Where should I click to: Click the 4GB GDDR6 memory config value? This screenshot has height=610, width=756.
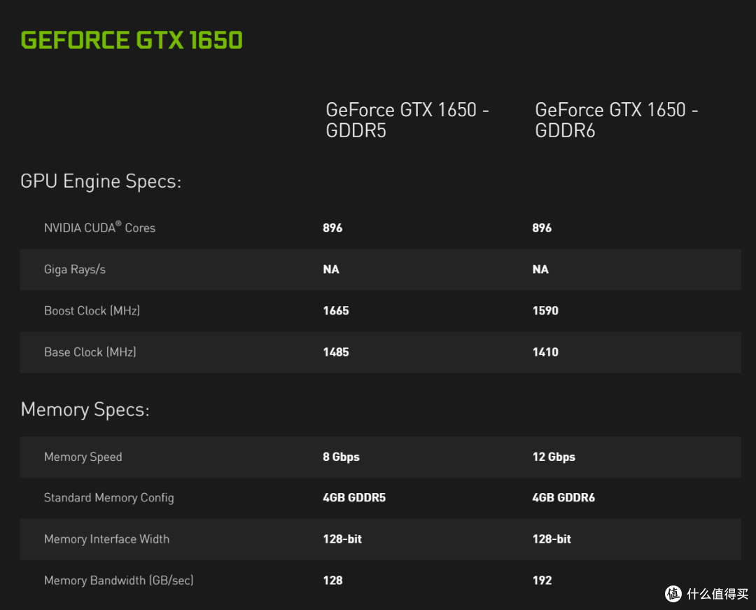tap(563, 498)
